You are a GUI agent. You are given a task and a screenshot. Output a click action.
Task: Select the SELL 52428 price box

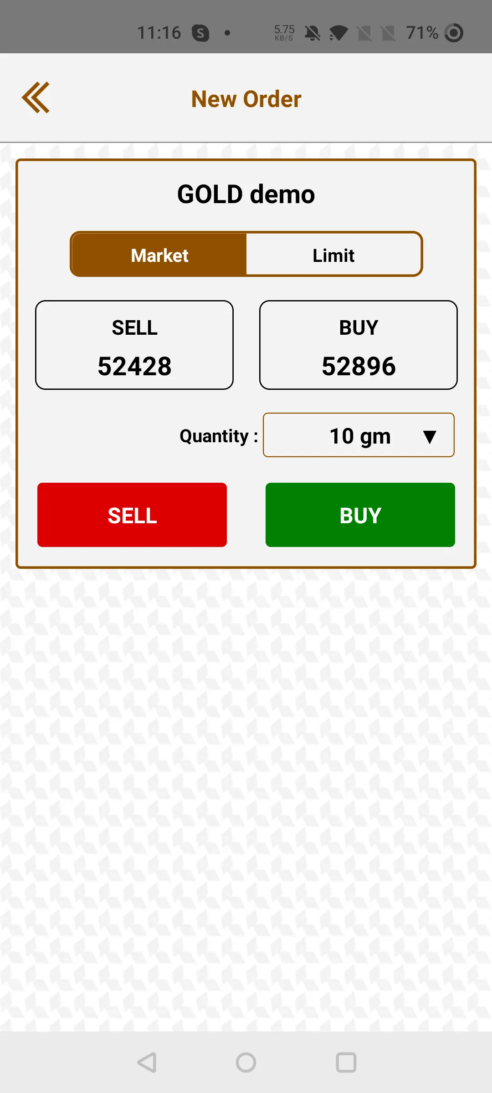point(134,345)
